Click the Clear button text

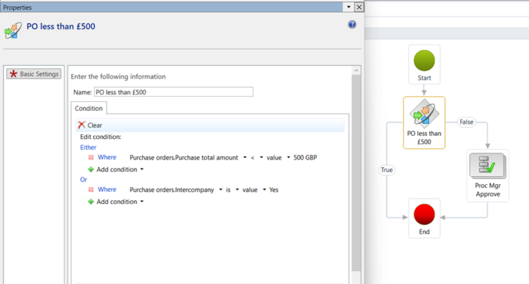[x=95, y=125]
